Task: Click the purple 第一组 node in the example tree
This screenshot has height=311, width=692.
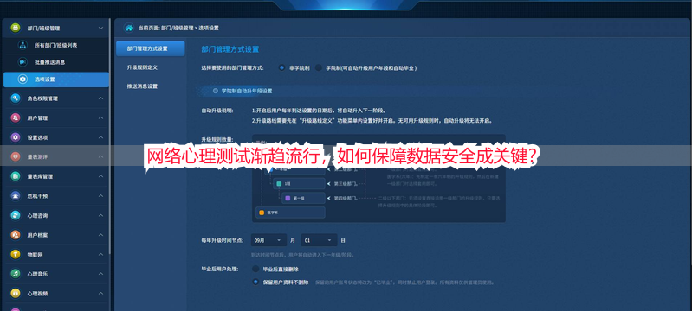Action: (x=303, y=198)
